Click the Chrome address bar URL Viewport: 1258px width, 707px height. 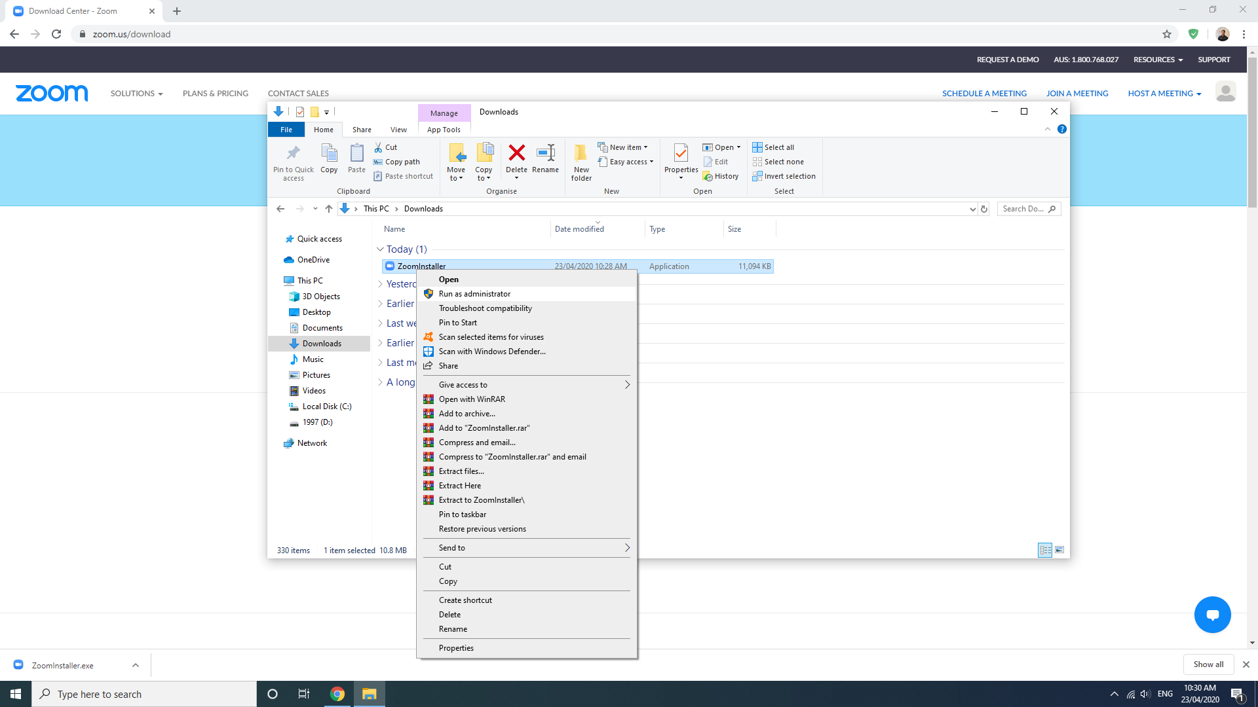pyautogui.click(x=132, y=34)
